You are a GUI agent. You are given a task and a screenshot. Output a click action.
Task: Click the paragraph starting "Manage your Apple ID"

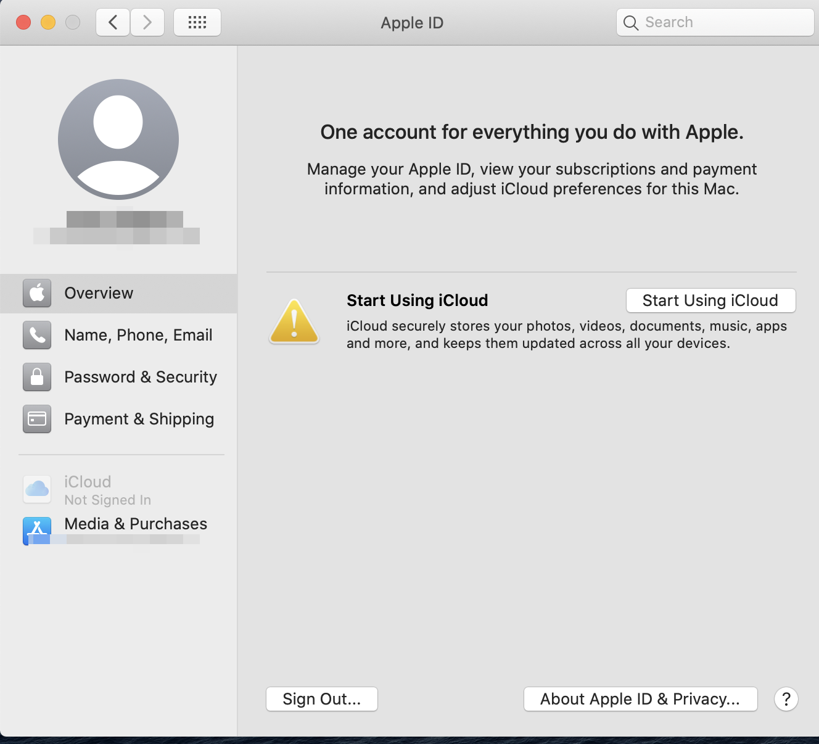pyautogui.click(x=532, y=179)
